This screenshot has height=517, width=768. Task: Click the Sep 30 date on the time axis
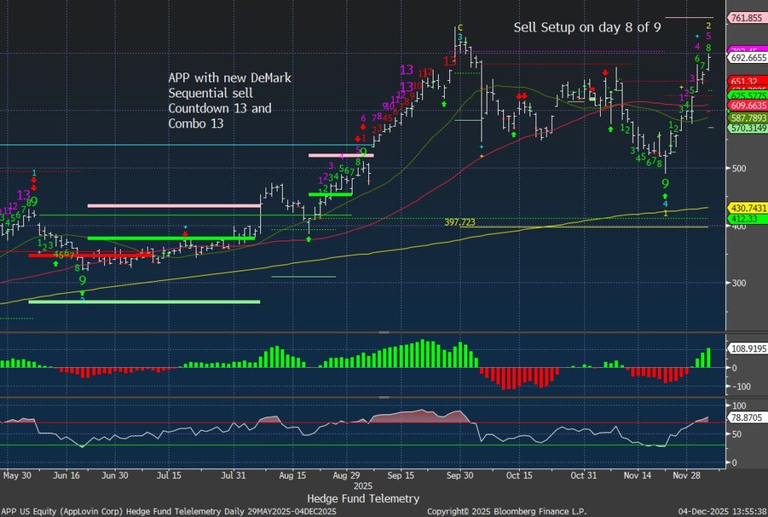pyautogui.click(x=458, y=475)
